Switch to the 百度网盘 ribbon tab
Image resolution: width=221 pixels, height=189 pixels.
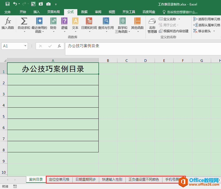149,12
